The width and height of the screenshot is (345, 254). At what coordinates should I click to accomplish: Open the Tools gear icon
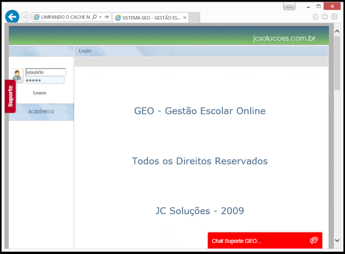tap(334, 17)
